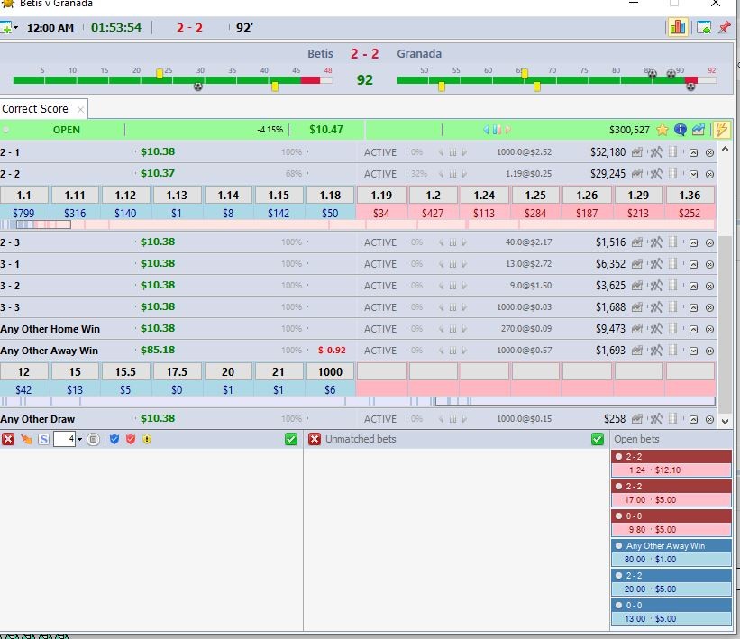The image size is (740, 639).
Task: Open the blue market info icon
Action: 681,130
